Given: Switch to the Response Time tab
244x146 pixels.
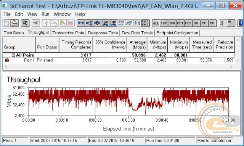Looking at the screenshot, I should point(103,33).
